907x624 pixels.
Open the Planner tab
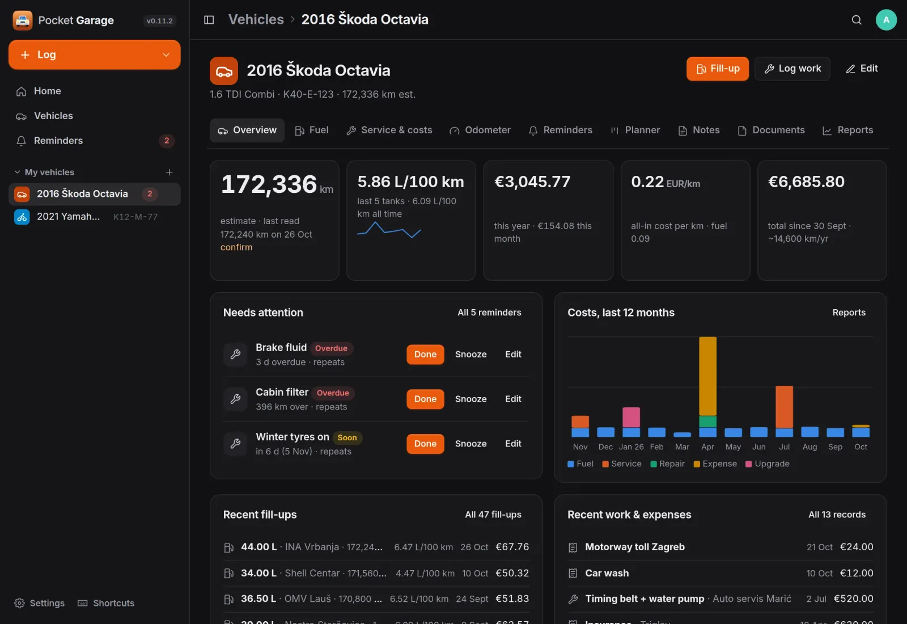pyautogui.click(x=635, y=130)
